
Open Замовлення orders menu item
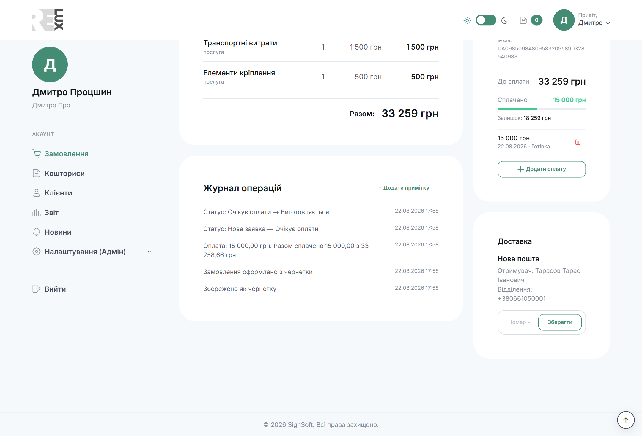pyautogui.click(x=67, y=154)
